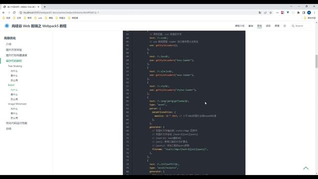Click the vertical scrollbar thumb
This screenshot has width=318, height=179.
(x=317, y=61)
